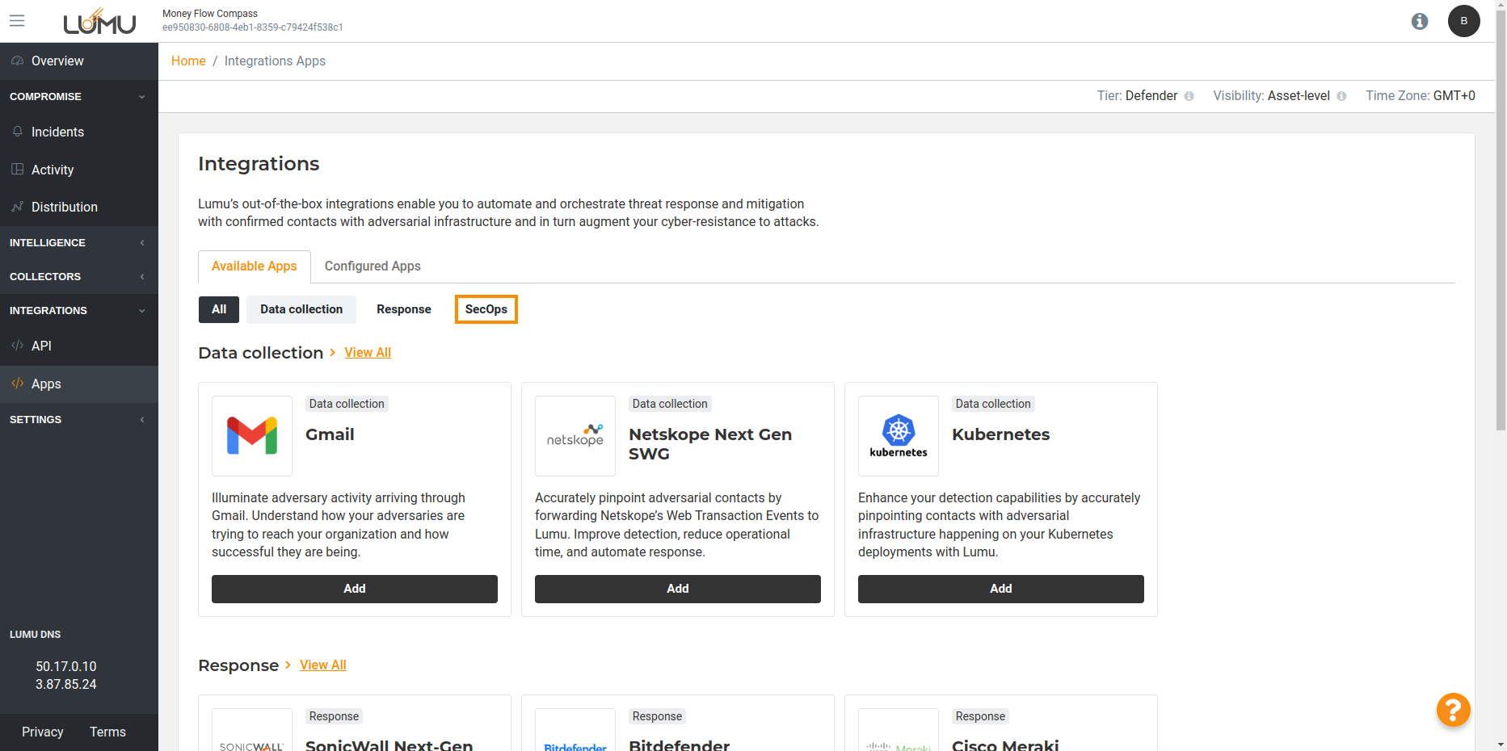The height and width of the screenshot is (751, 1507).
Task: Select the Response filter
Action: [x=403, y=309]
